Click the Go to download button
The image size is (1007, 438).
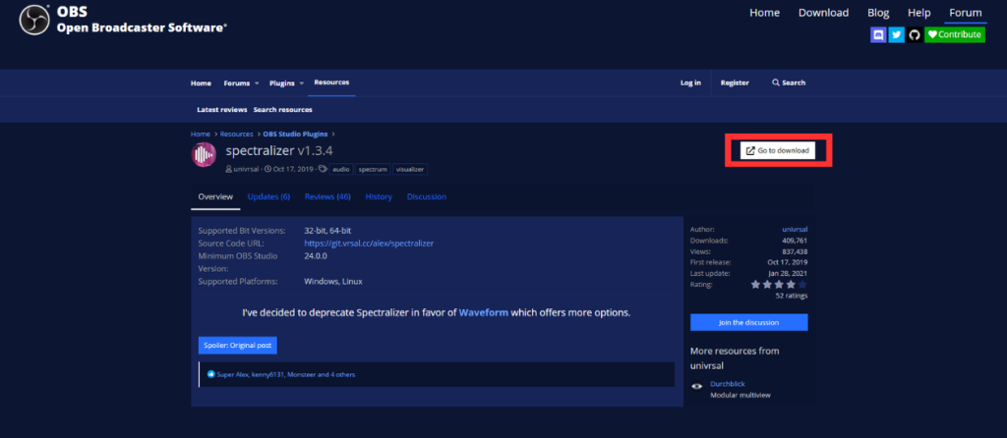[777, 150]
